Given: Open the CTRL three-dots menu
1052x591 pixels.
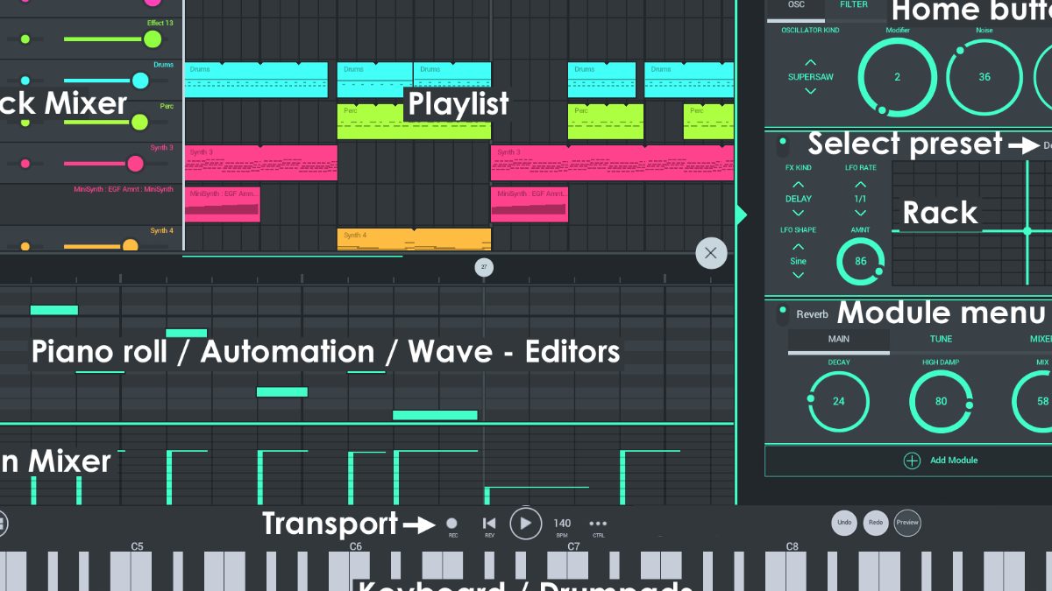Looking at the screenshot, I should [x=598, y=524].
